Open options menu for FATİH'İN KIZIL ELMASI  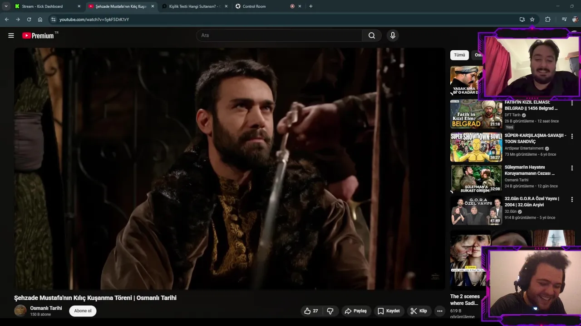pyautogui.click(x=572, y=103)
